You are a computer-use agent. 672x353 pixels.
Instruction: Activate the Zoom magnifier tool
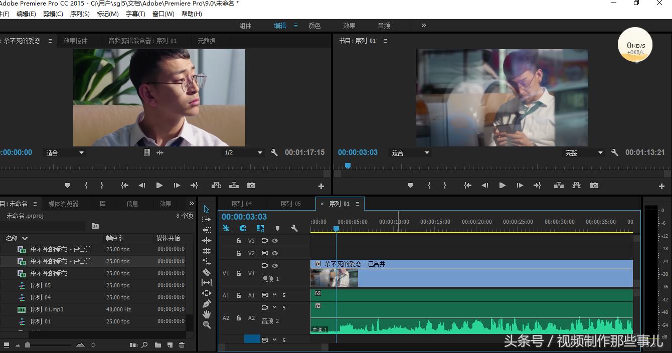tap(206, 325)
